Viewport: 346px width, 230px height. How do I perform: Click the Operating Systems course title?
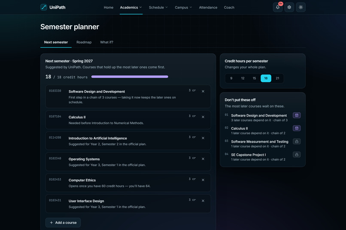[x=84, y=159]
